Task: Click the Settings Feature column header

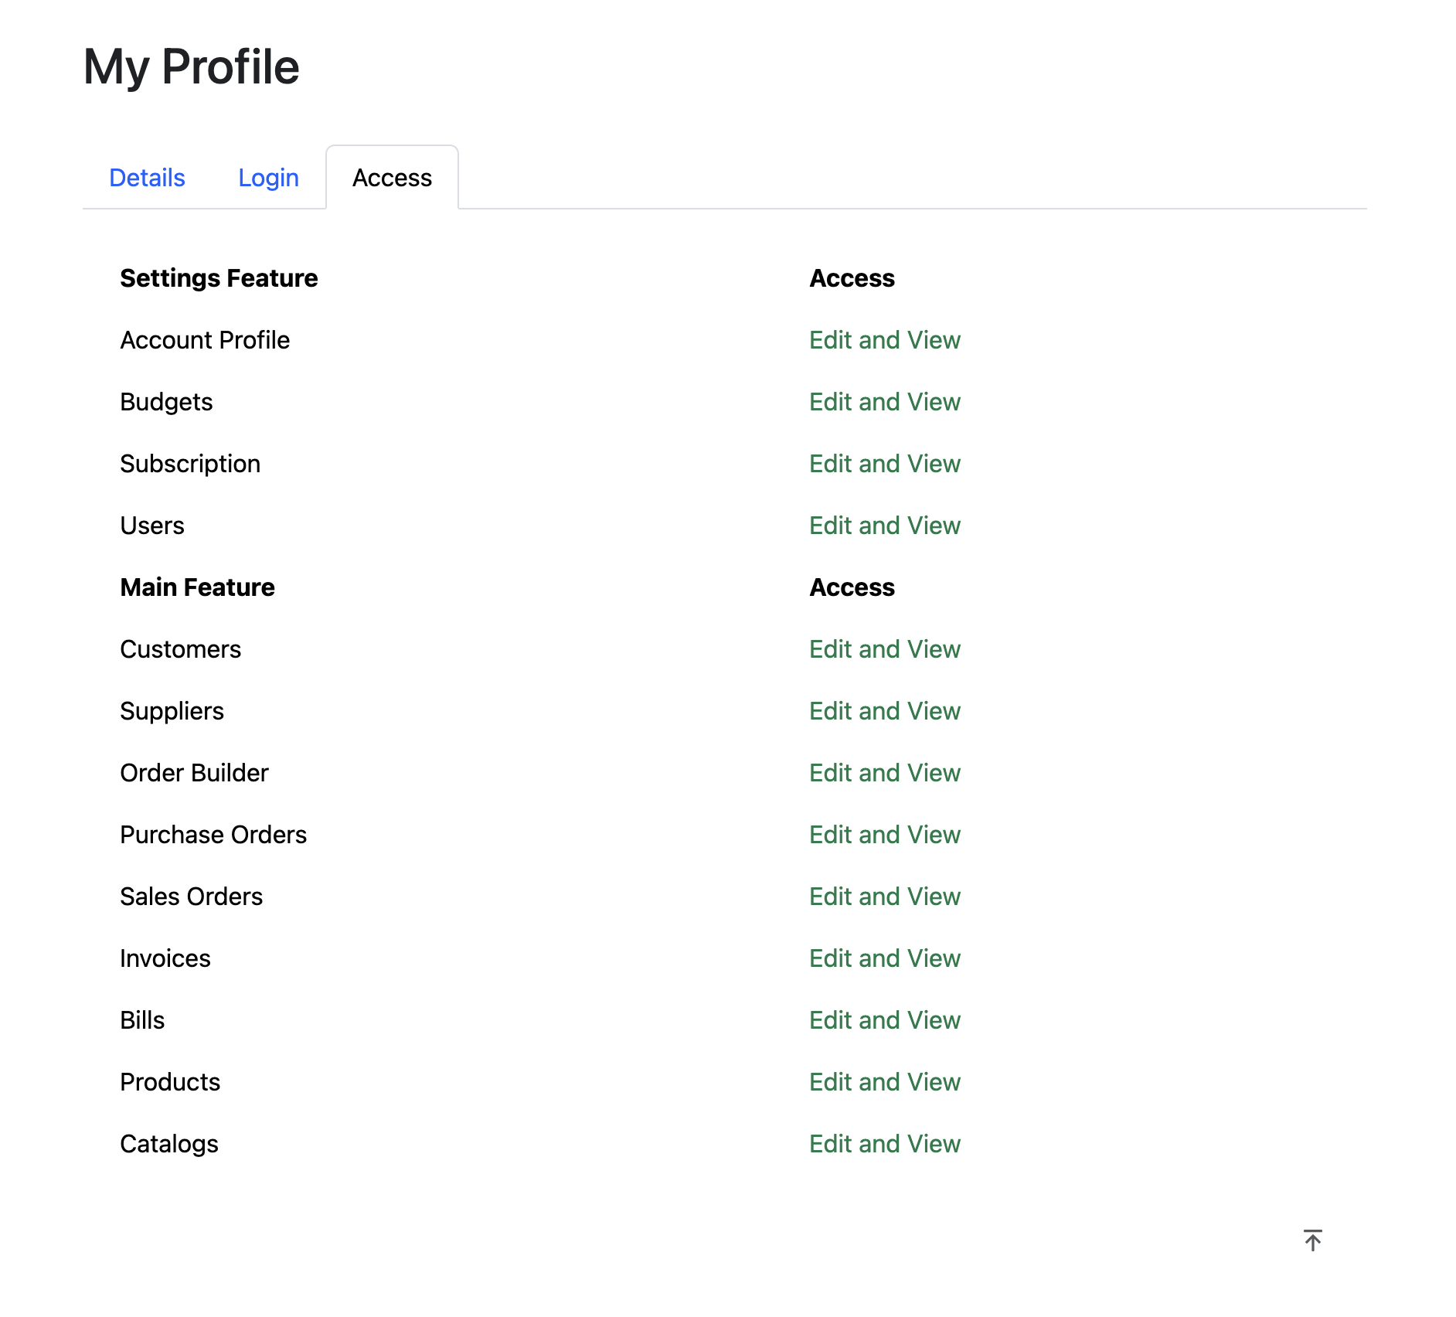Action: pyautogui.click(x=219, y=278)
